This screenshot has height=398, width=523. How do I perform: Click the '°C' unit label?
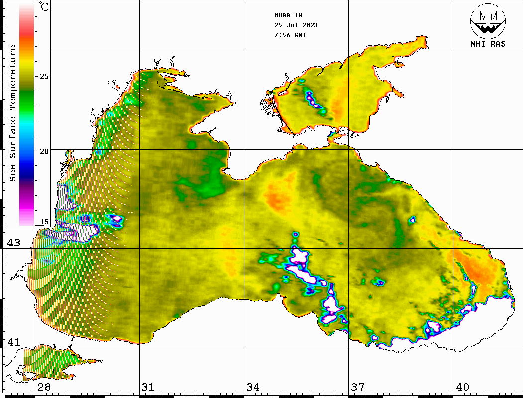tap(43, 6)
